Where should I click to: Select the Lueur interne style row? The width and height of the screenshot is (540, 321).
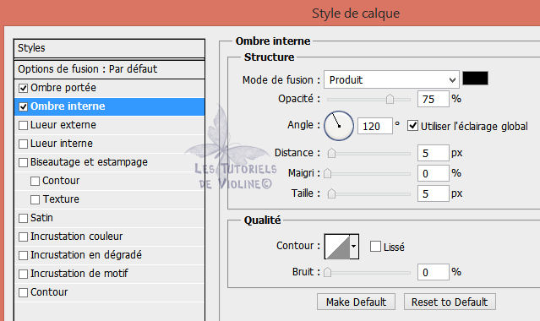[x=110, y=144]
